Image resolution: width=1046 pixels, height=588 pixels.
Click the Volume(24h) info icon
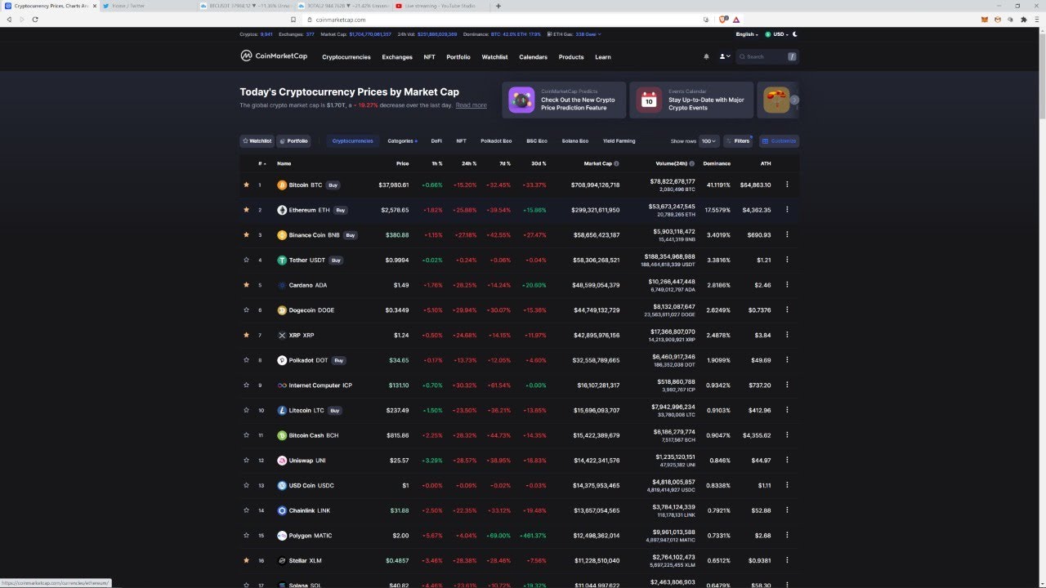pos(691,163)
